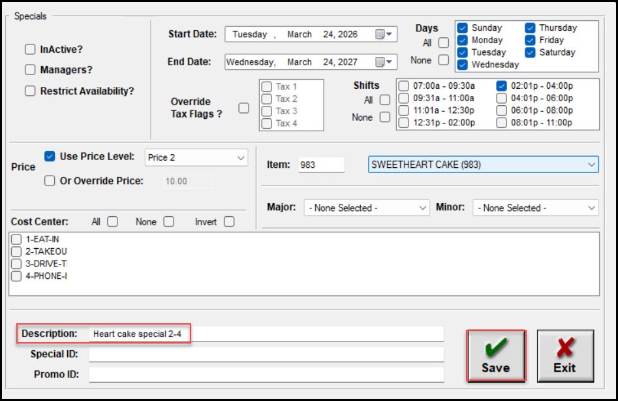Click the Exit button with red X
Screen dimensions: 618x401
[564, 355]
